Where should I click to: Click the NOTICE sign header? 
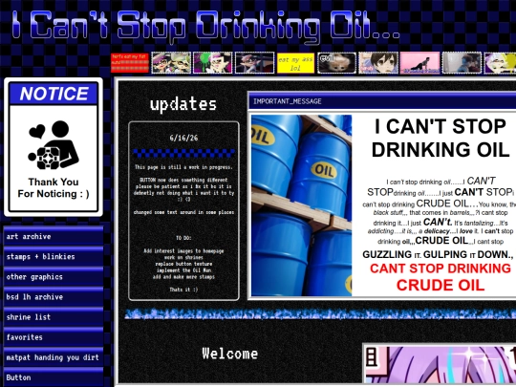coord(54,94)
